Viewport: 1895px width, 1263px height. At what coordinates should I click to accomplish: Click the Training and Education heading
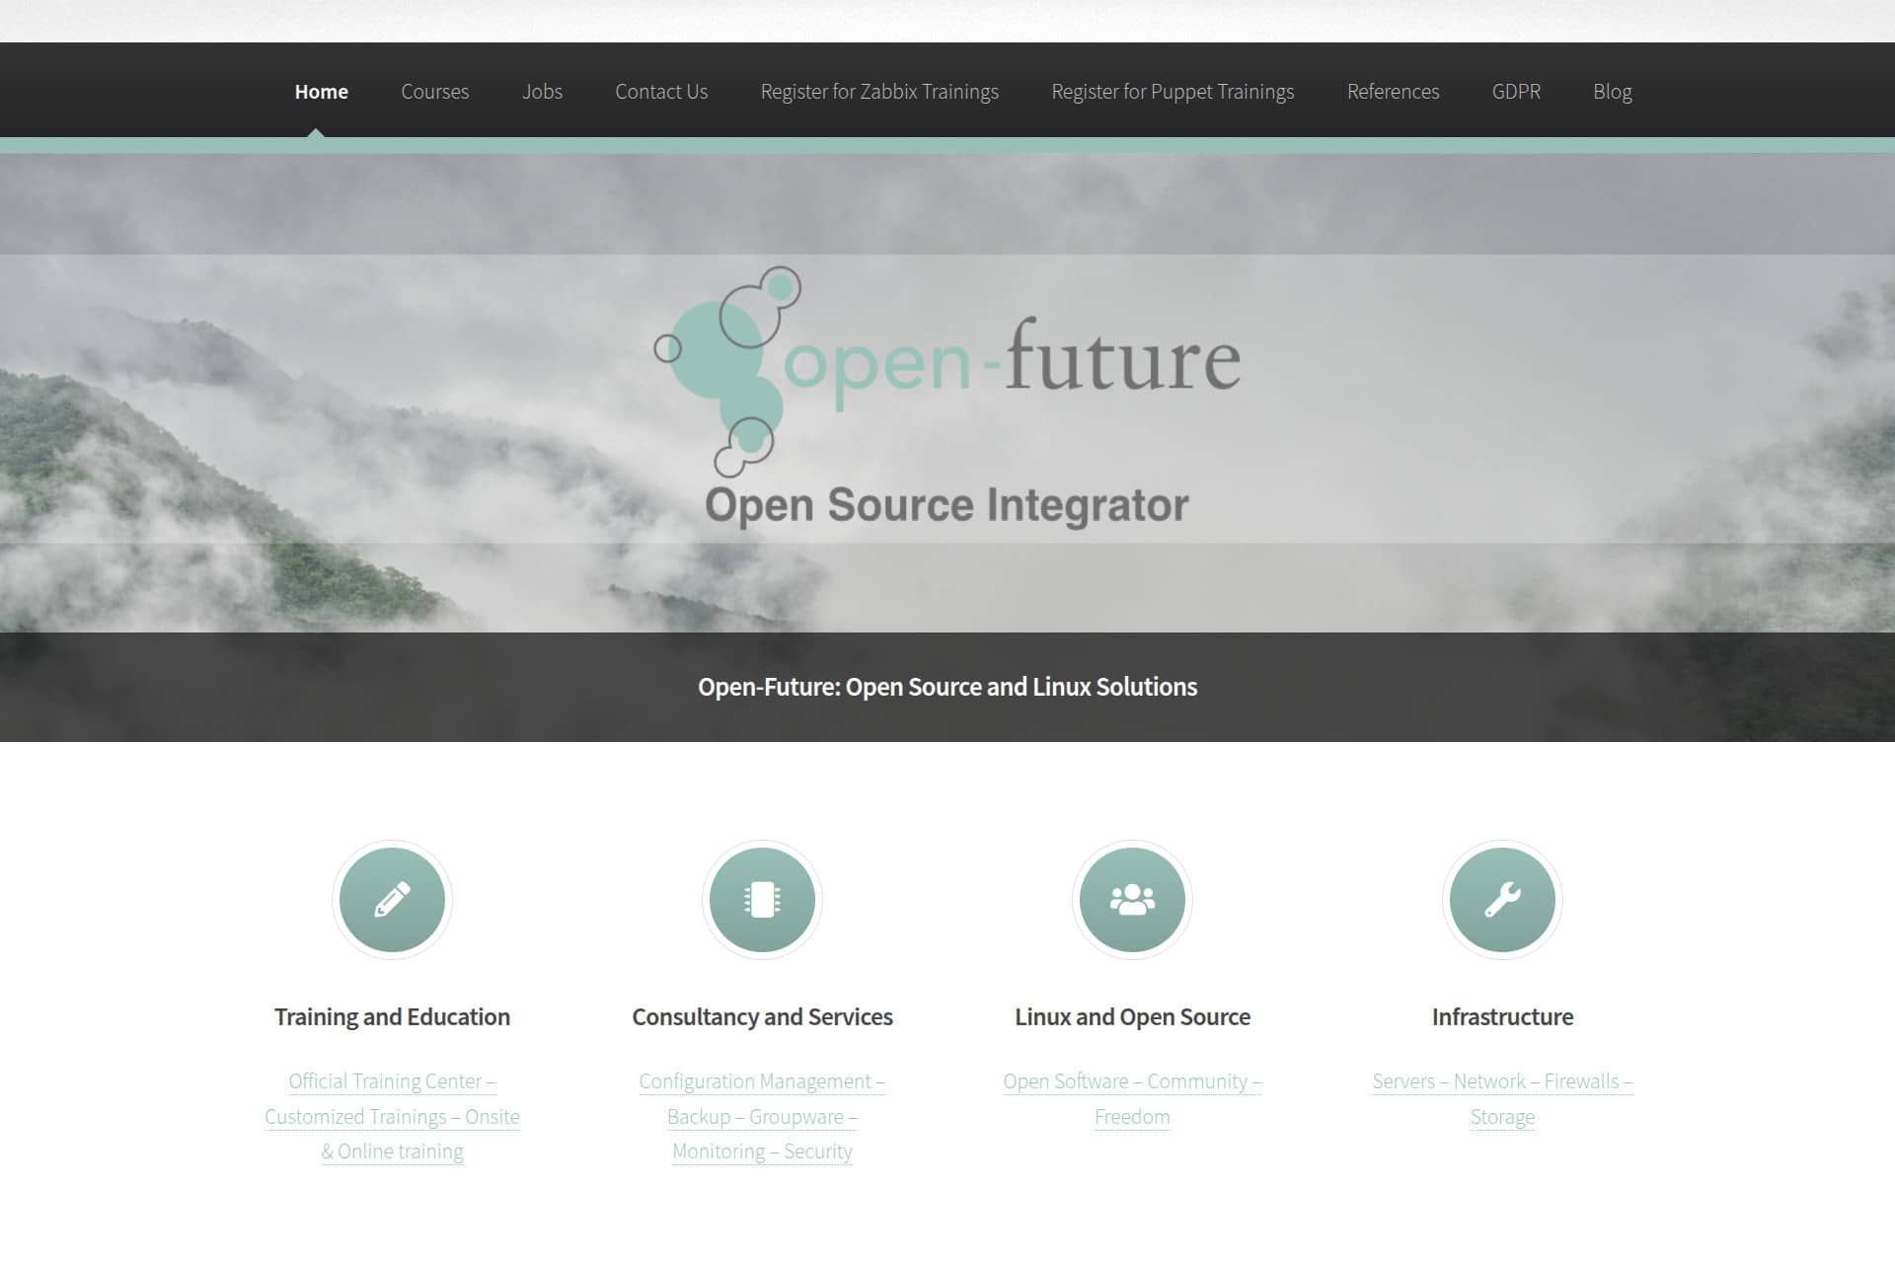392,1017
